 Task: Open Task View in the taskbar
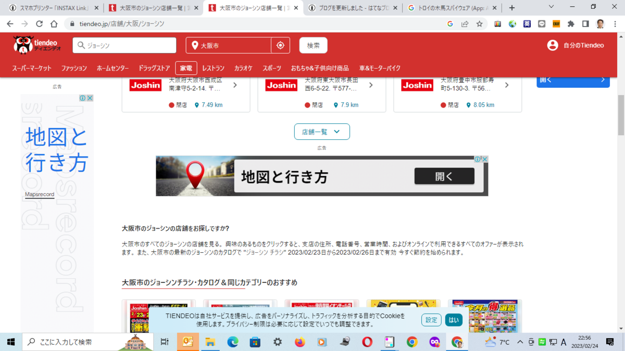click(x=165, y=342)
